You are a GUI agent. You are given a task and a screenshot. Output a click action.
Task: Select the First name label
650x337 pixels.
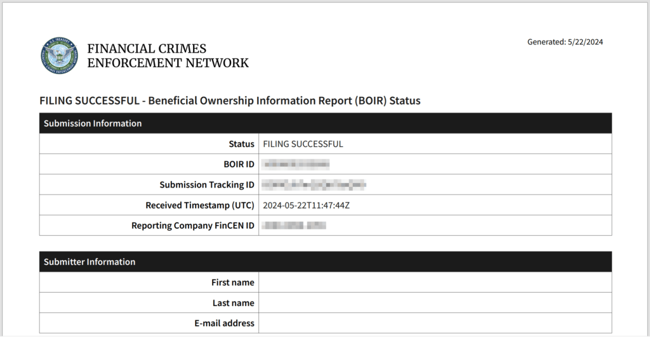coord(232,283)
